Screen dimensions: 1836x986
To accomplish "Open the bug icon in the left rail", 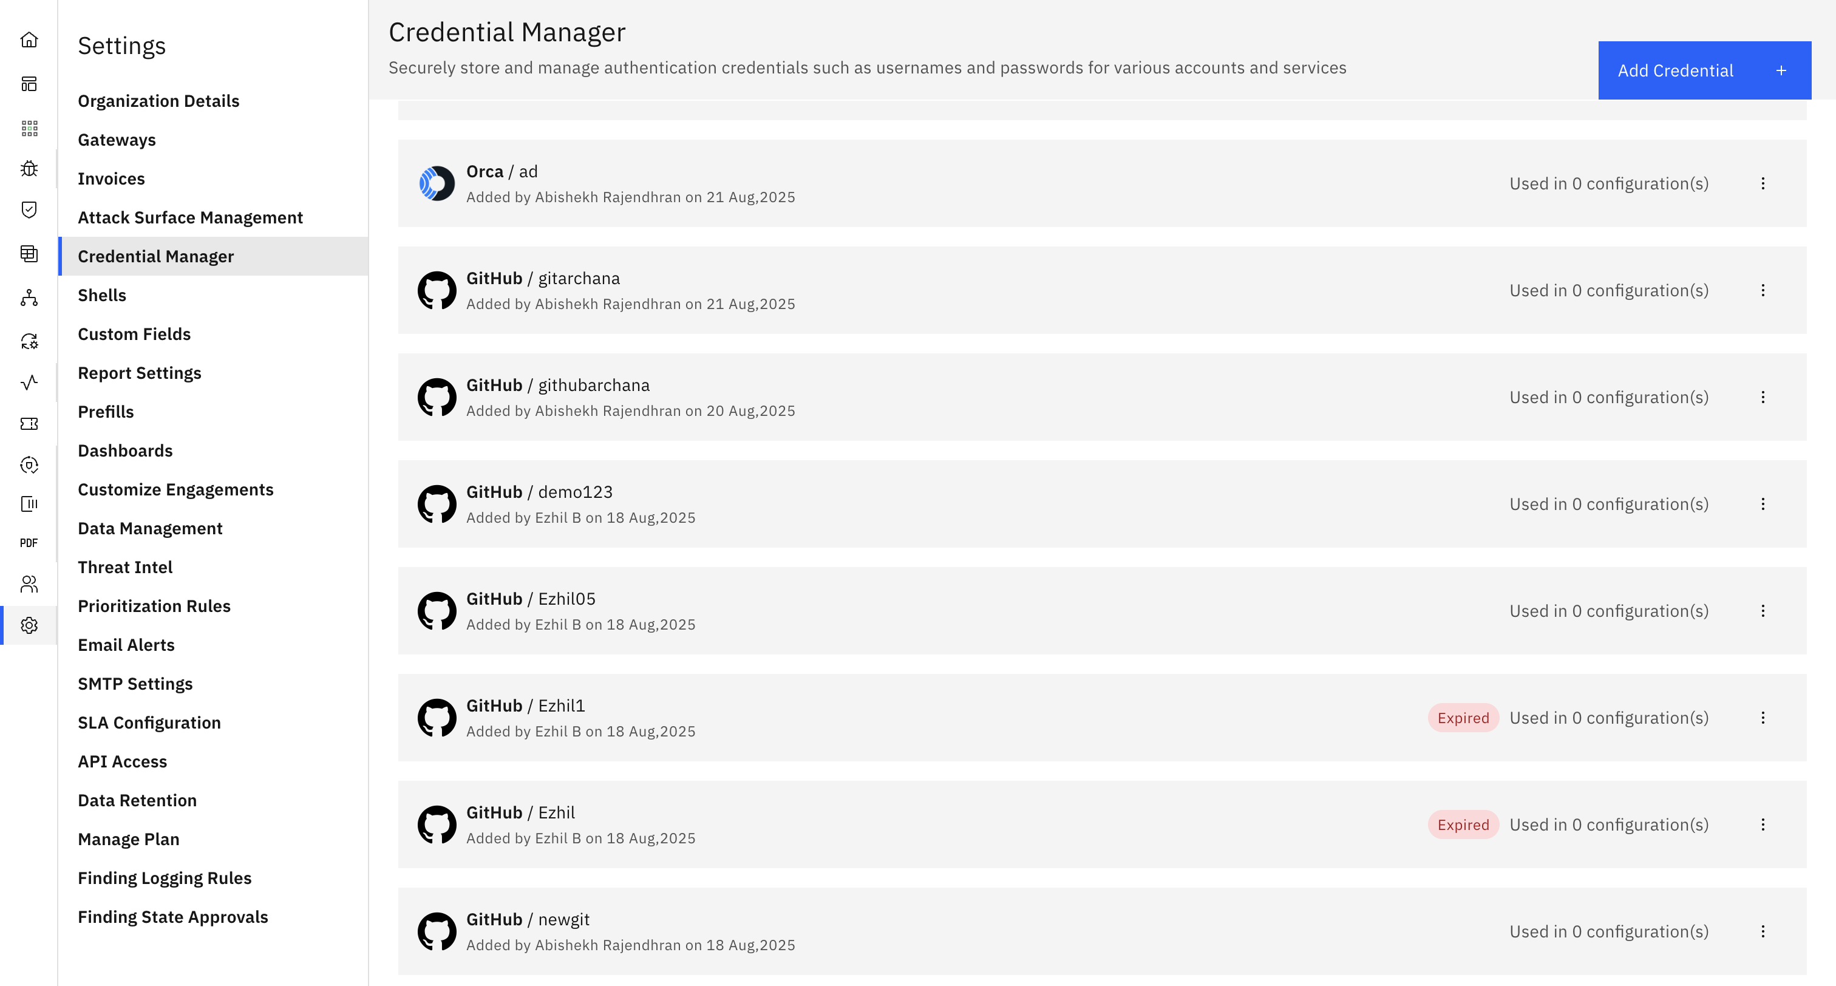I will point(29,169).
